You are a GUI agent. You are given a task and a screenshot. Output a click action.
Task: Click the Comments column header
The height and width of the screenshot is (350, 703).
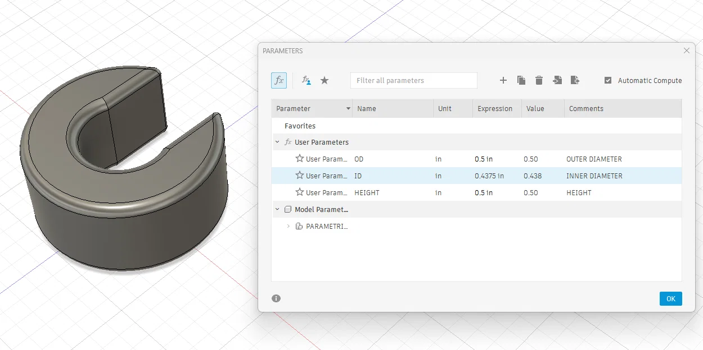click(x=623, y=108)
